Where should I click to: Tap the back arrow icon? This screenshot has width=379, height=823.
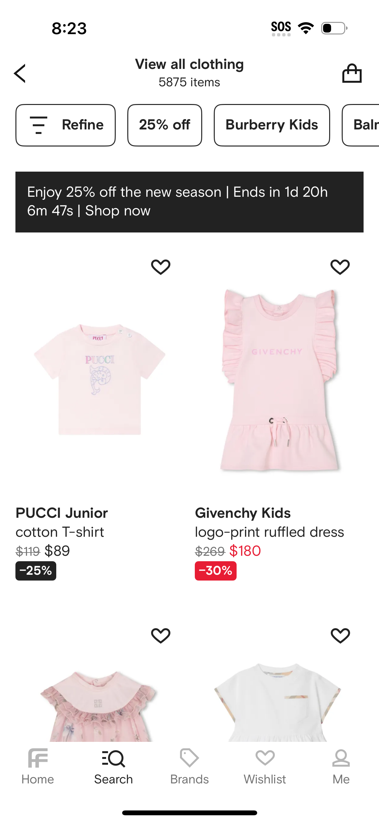[20, 73]
